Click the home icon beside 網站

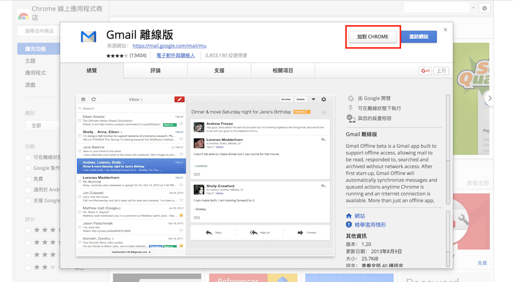coord(349,216)
